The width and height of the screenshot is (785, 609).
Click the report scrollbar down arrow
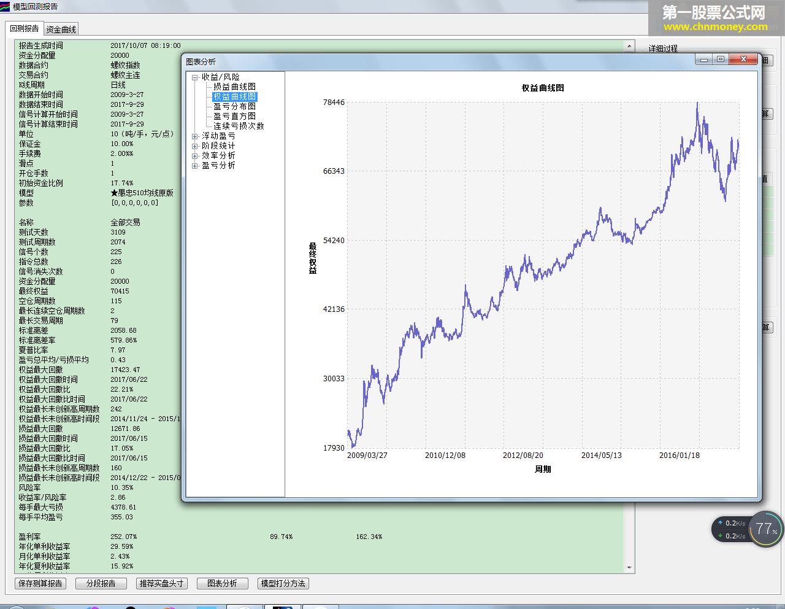tap(629, 568)
